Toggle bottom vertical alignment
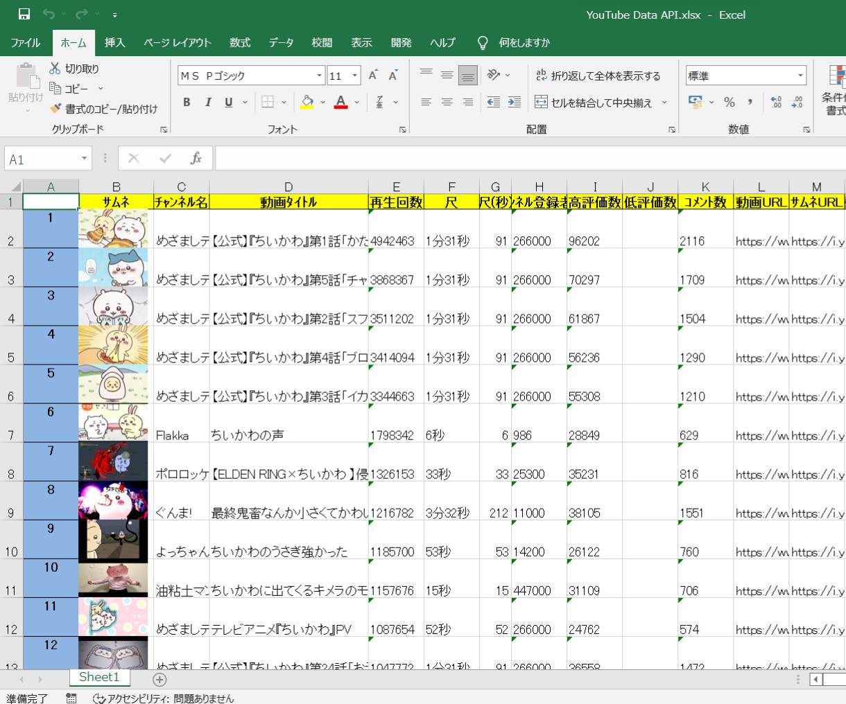The height and width of the screenshot is (704, 846). click(x=468, y=75)
